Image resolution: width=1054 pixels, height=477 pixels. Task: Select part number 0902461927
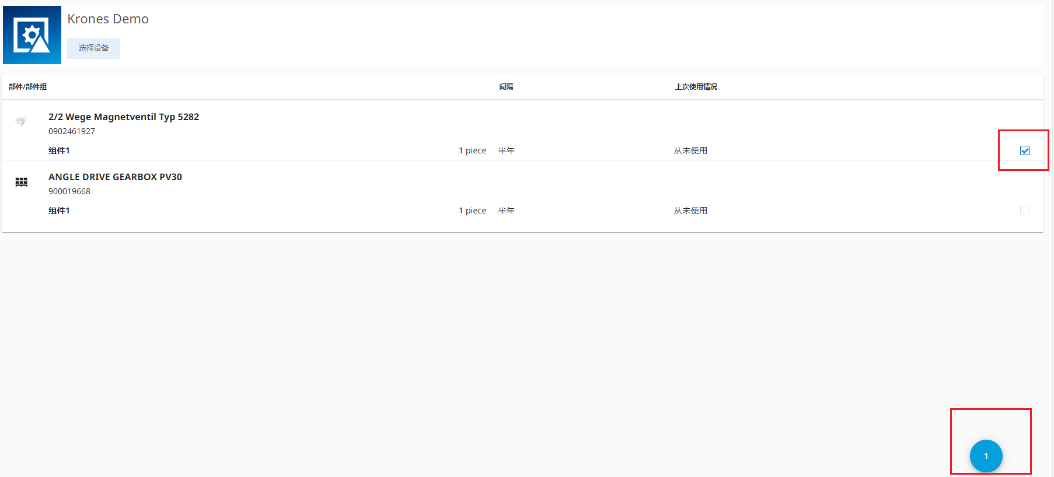[72, 132]
